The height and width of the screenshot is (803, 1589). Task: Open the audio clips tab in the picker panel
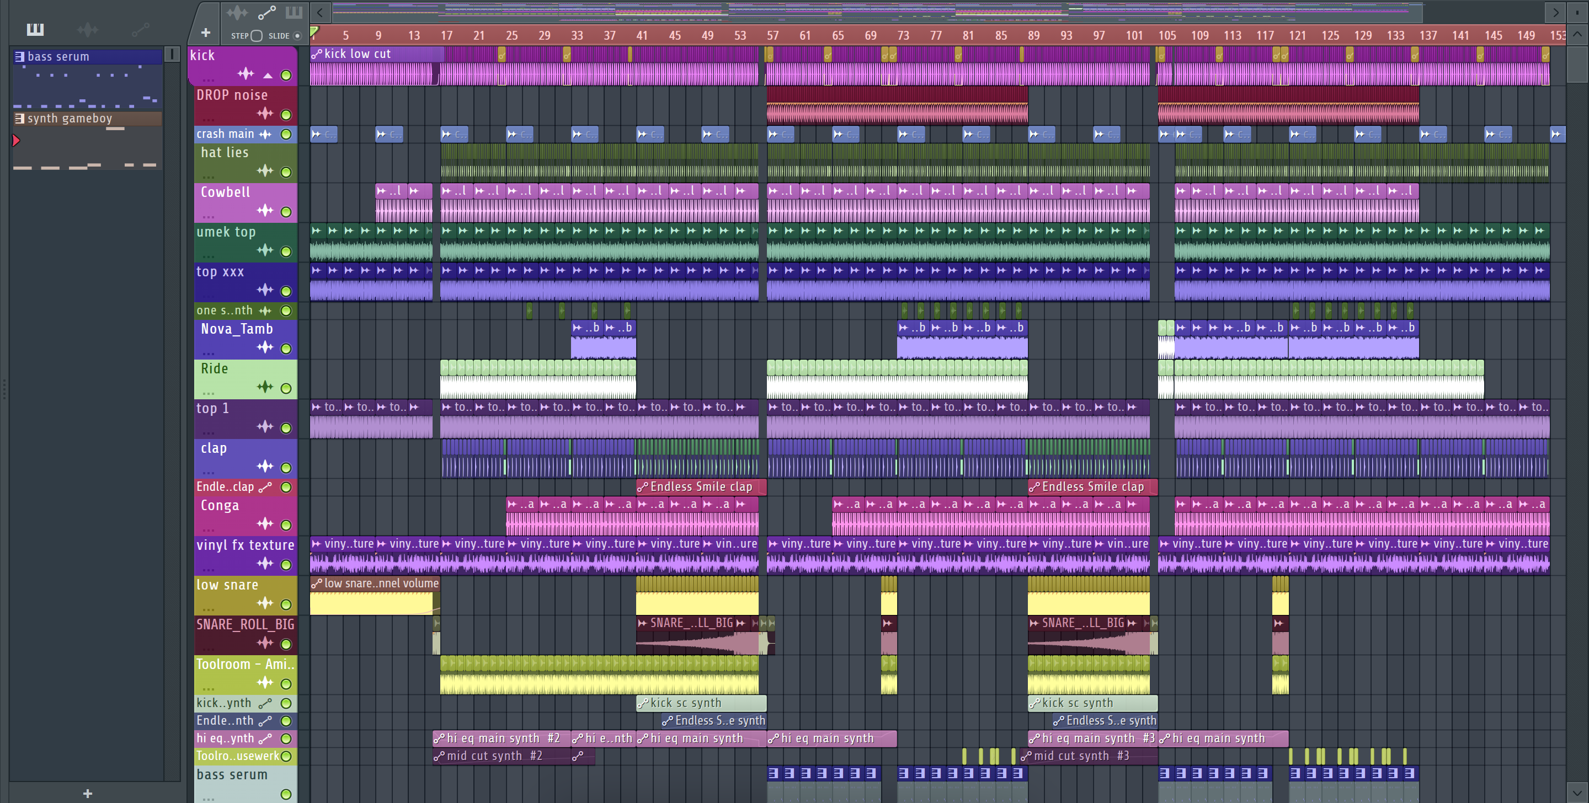[88, 29]
